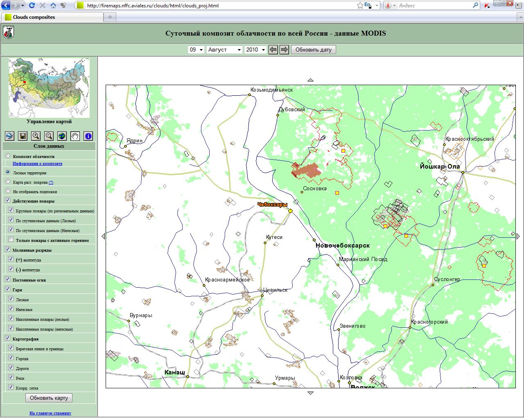Pan map east with right triangle arrow
The image size is (524, 419).
pos(518,236)
